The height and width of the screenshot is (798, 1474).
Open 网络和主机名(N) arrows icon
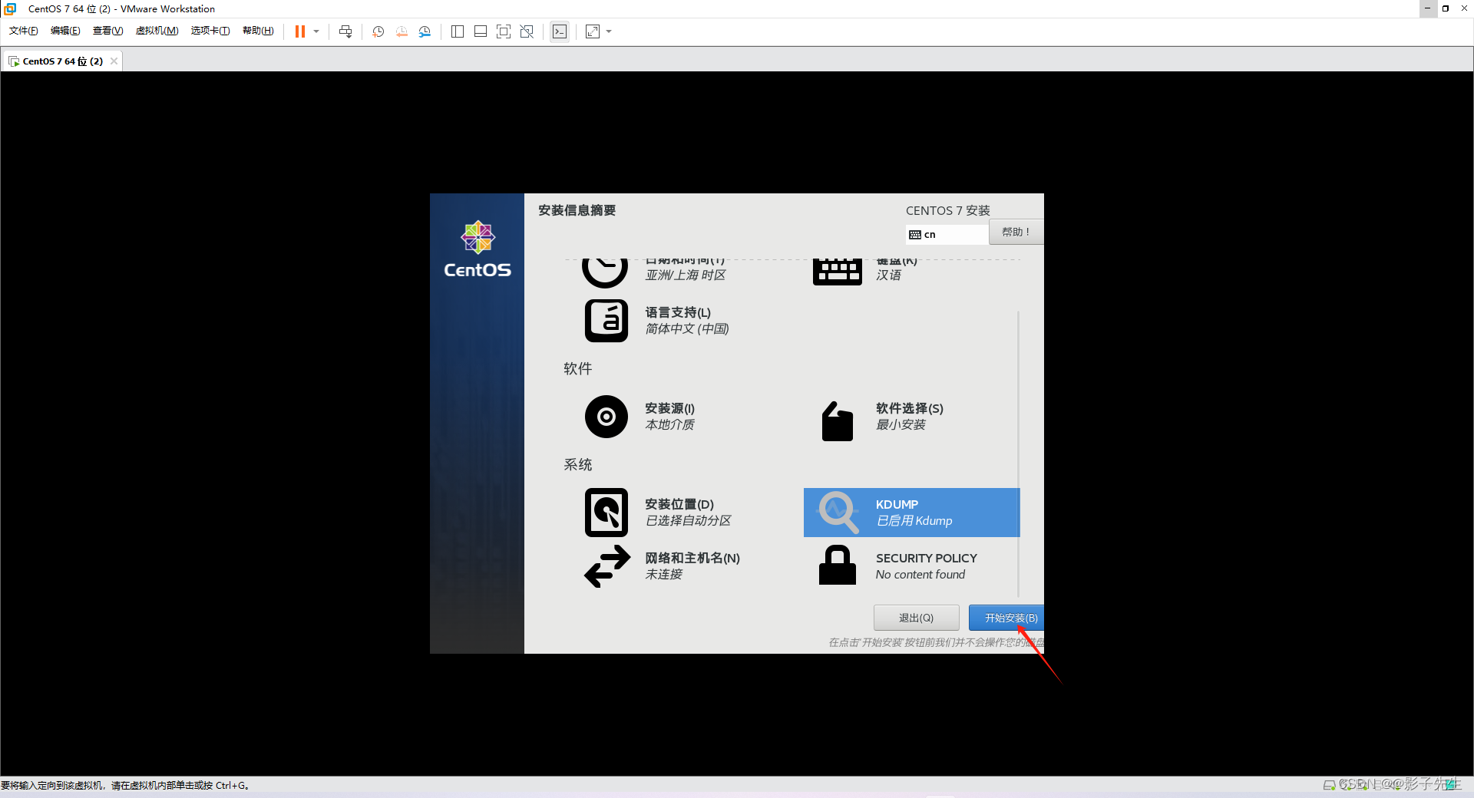(607, 566)
